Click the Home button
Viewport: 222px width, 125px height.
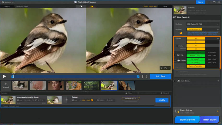201,2
